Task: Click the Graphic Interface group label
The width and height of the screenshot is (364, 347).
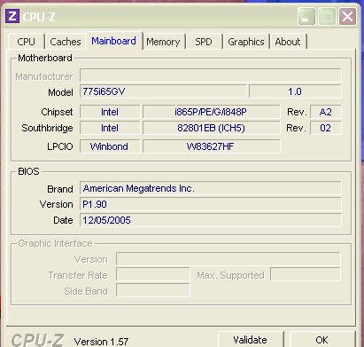Action: click(x=55, y=243)
